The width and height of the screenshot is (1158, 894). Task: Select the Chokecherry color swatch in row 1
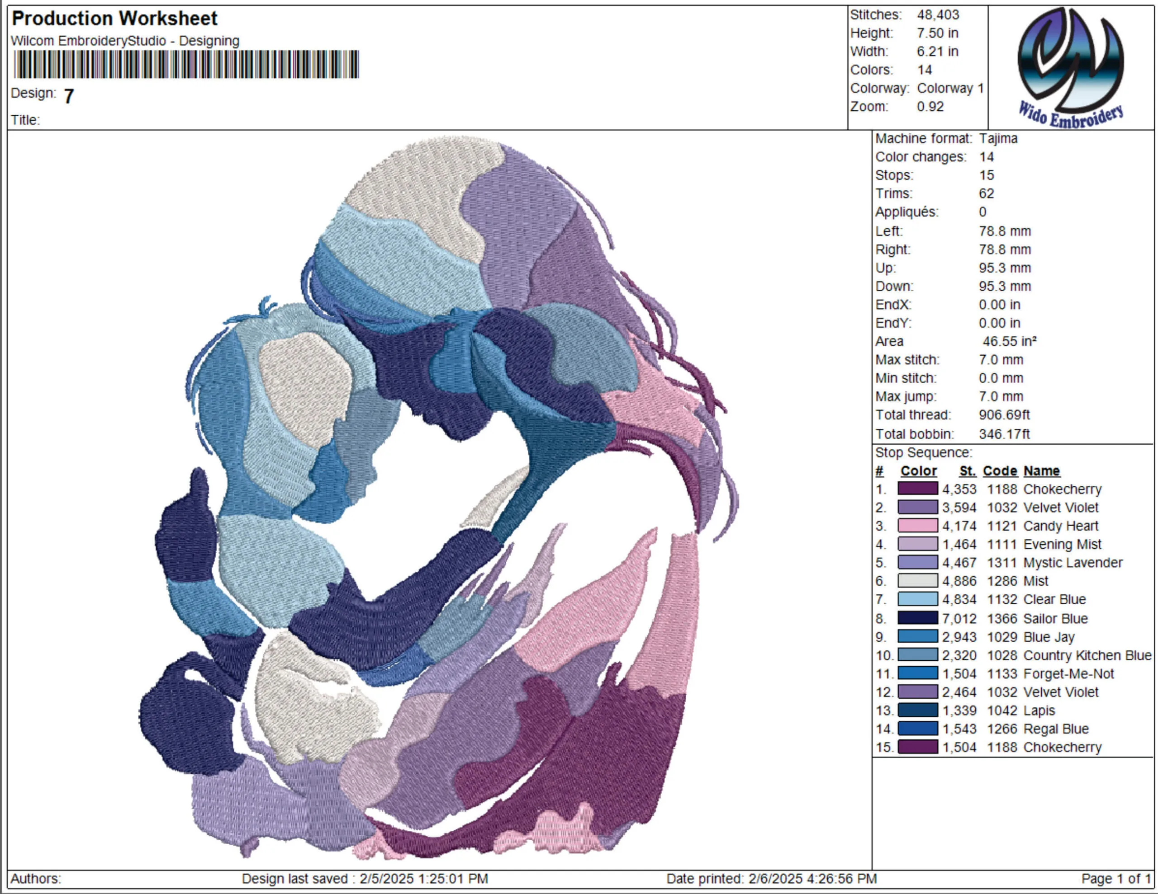click(x=918, y=489)
